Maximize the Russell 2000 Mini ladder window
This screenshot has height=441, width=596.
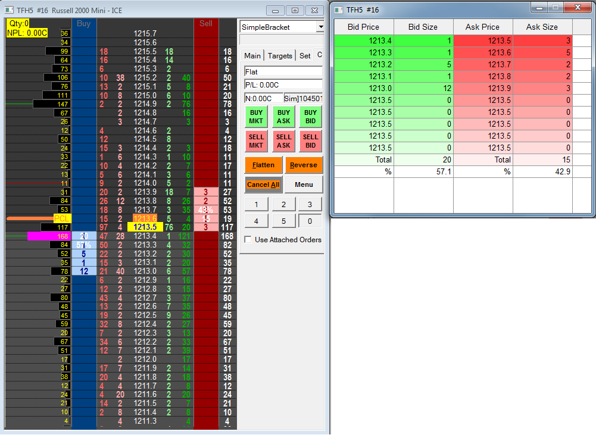[295, 10]
